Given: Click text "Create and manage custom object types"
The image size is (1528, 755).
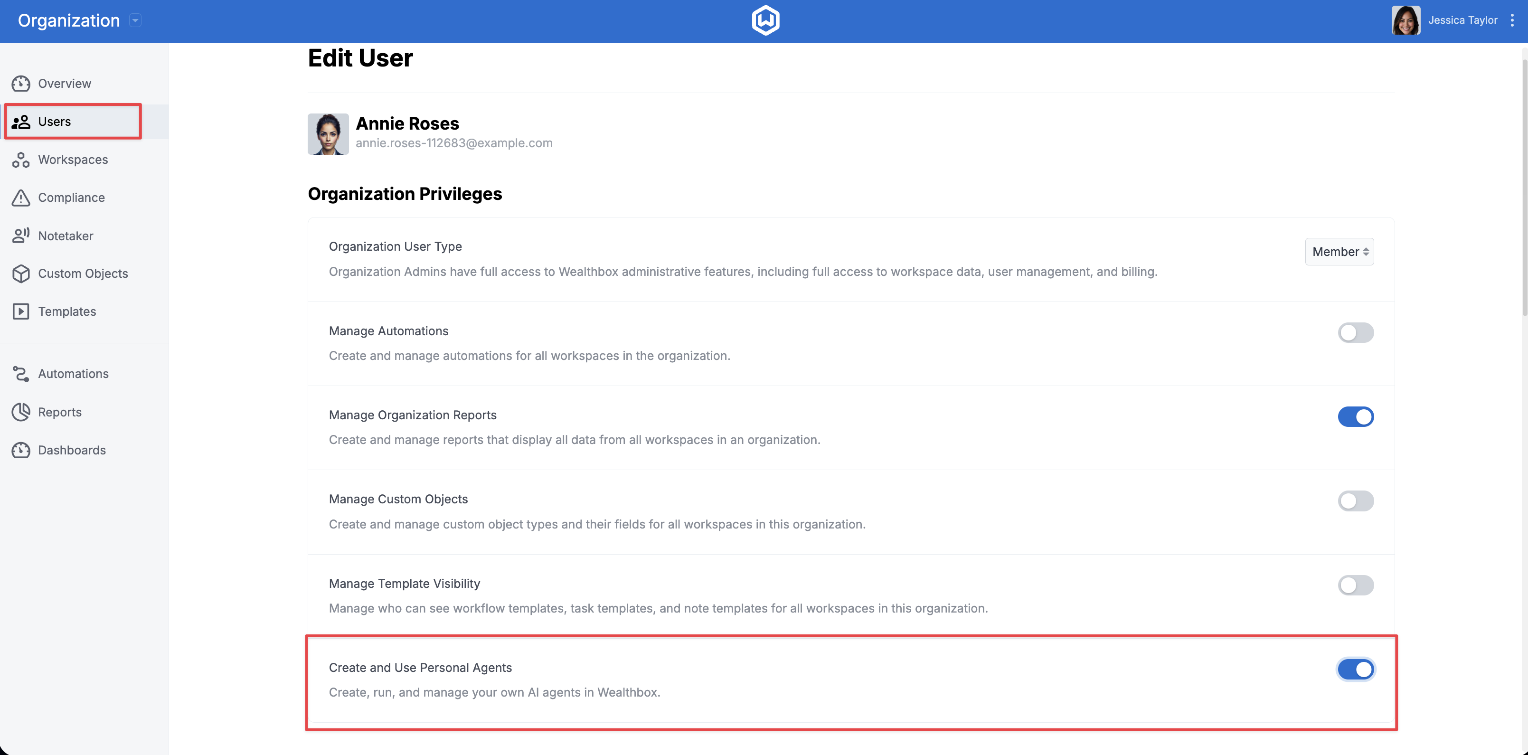Looking at the screenshot, I should (597, 524).
